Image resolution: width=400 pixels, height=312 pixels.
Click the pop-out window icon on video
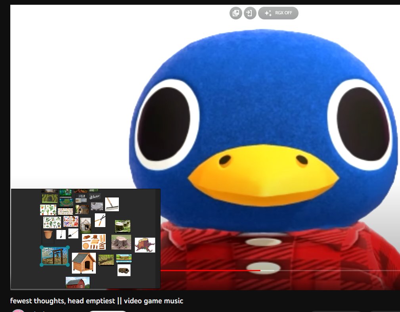click(236, 13)
